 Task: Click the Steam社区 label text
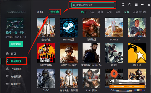(68, 40)
